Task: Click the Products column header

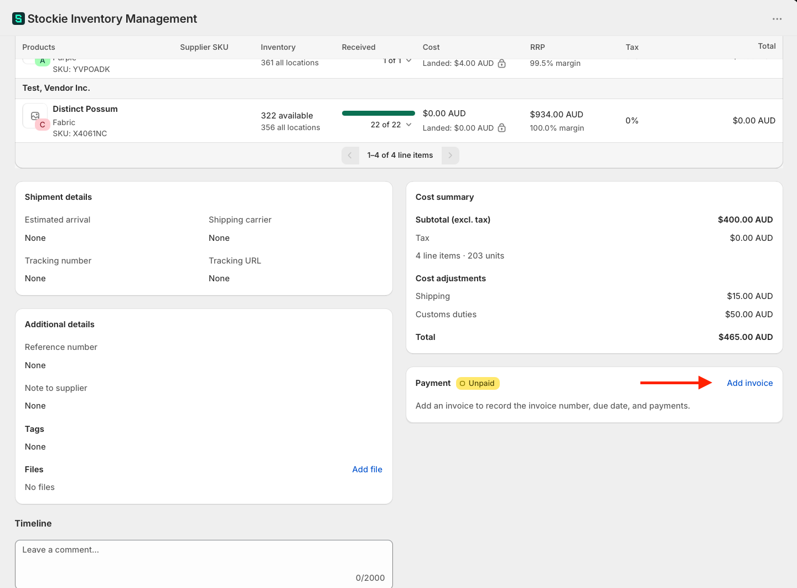Action: pyautogui.click(x=39, y=47)
